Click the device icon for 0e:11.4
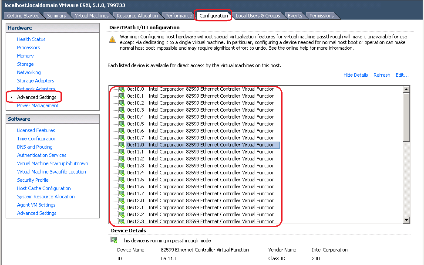This screenshot has width=424, height=265. 121,173
